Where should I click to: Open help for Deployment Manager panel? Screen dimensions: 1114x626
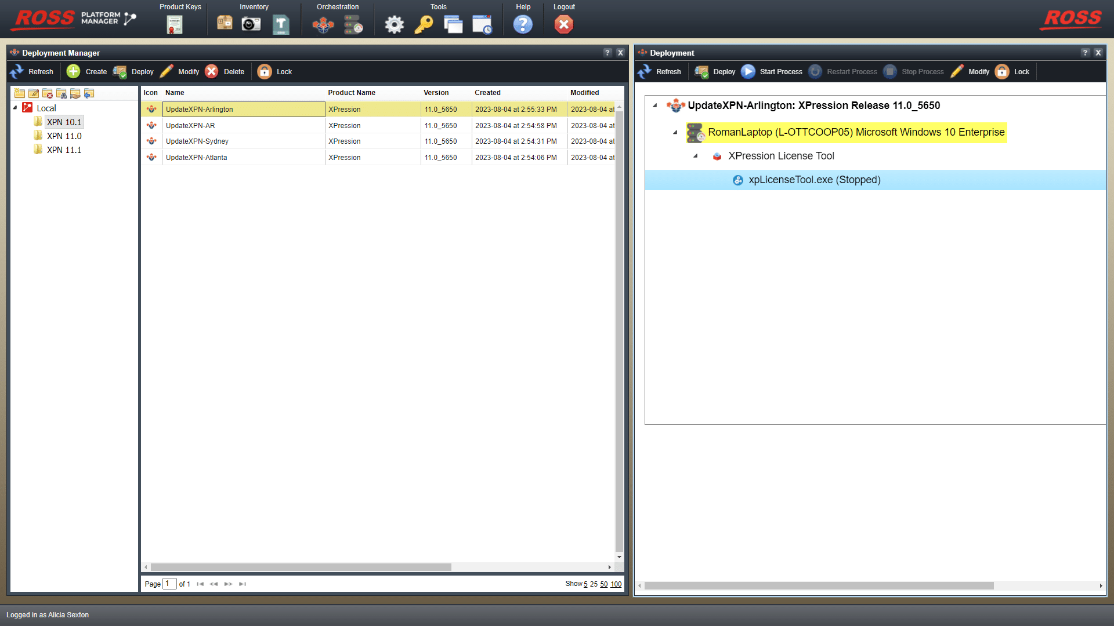tap(607, 53)
